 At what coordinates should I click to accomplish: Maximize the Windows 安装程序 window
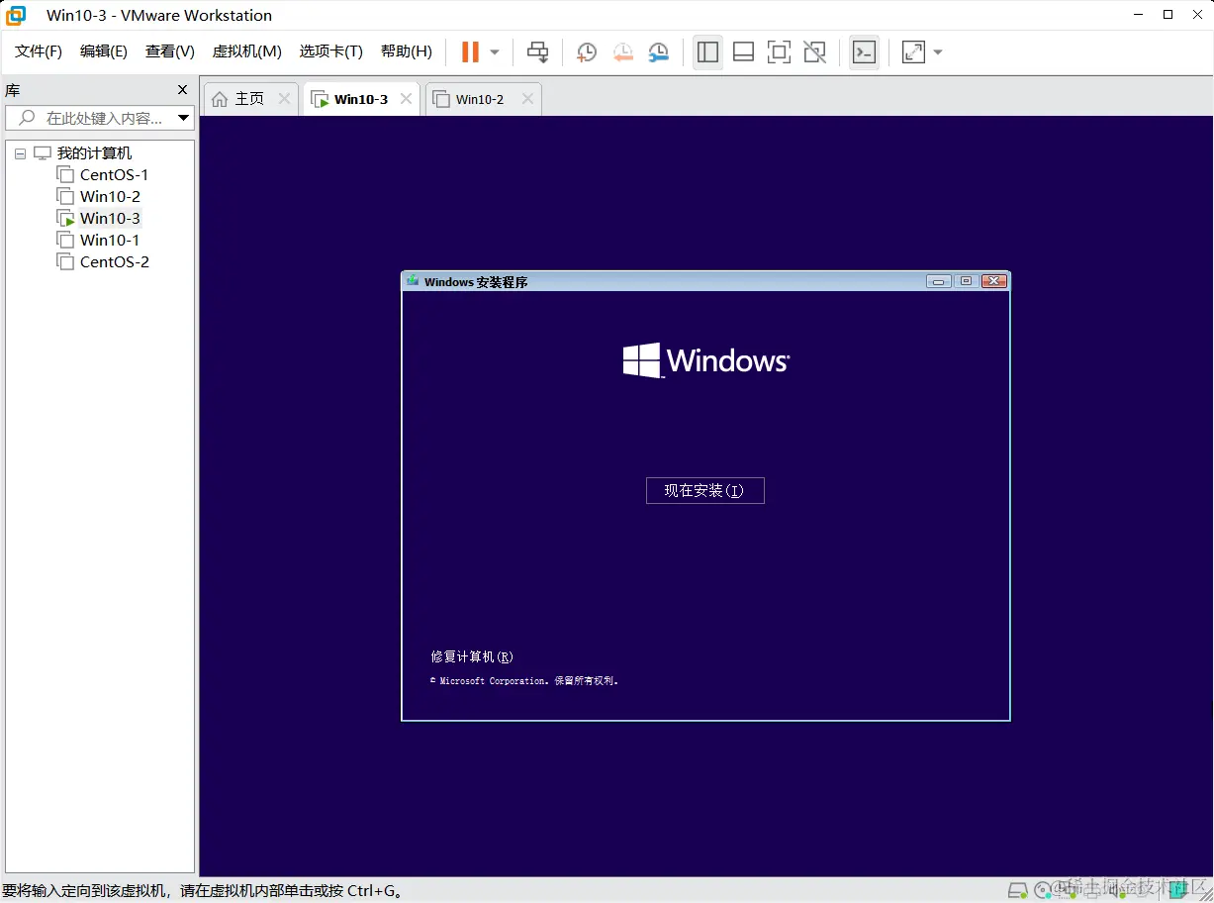(967, 281)
